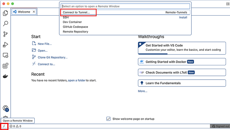Click the open a folder link
Viewport: 230px width, 130px height.
click(x=77, y=80)
